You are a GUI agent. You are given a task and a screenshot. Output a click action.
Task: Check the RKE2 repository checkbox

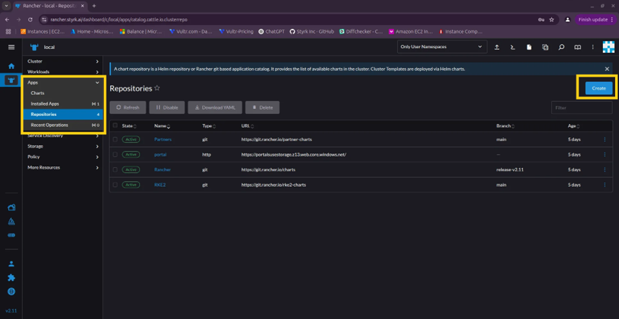(x=115, y=184)
